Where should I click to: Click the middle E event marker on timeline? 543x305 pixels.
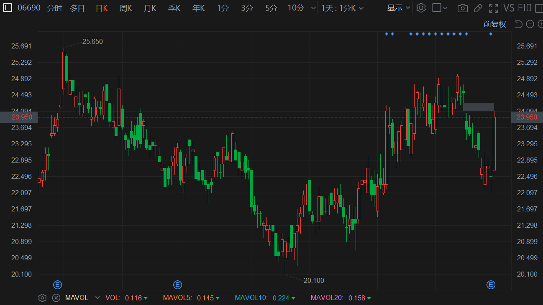[177, 285]
